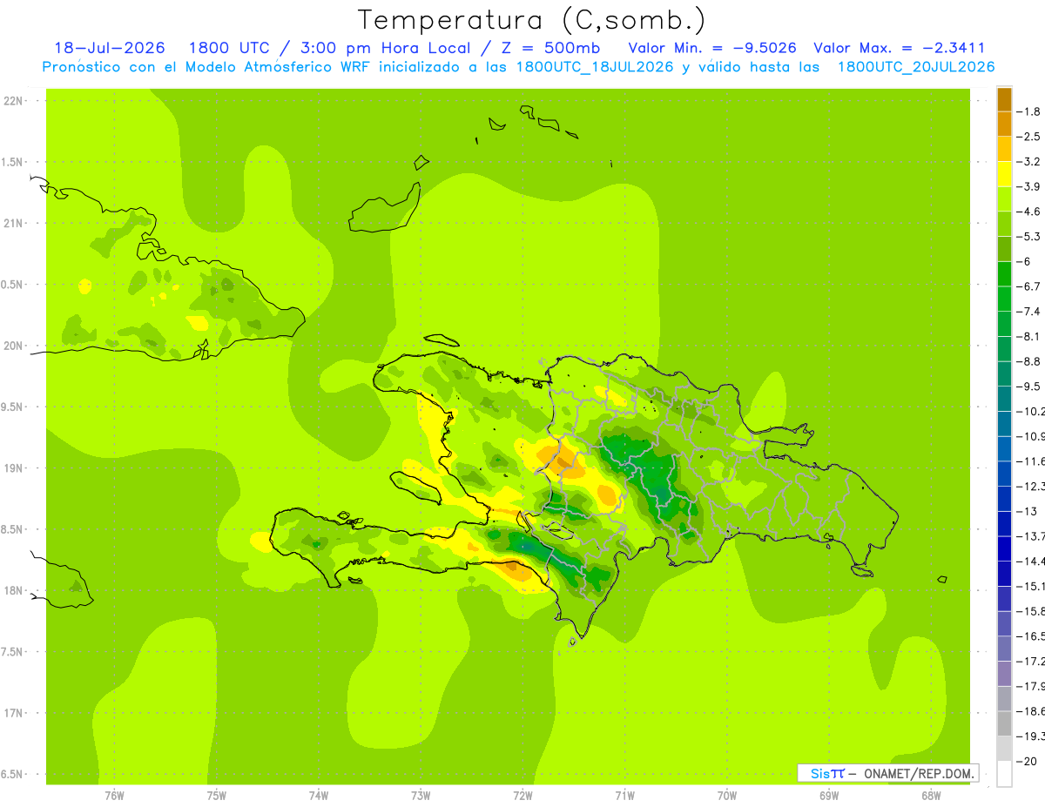Click the '72W' longitude axis label
This screenshot has width=1045, height=807.
[522, 796]
